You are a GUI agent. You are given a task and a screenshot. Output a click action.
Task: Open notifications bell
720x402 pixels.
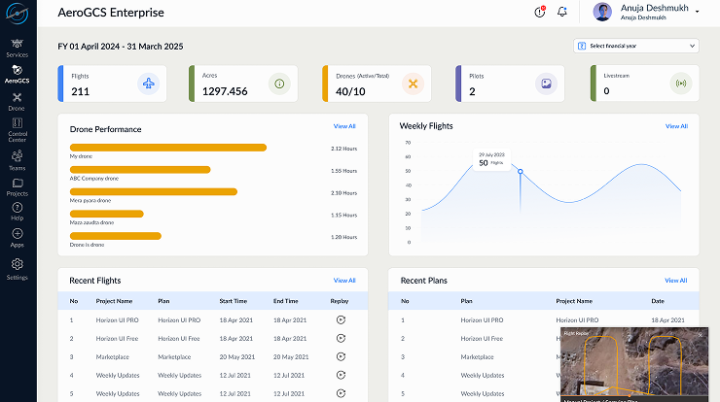(x=562, y=12)
